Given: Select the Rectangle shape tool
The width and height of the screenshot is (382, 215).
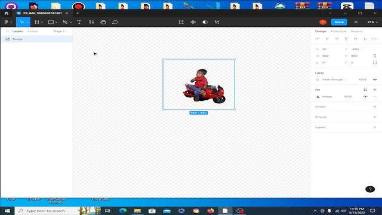Looking at the screenshot, I should click(x=51, y=22).
